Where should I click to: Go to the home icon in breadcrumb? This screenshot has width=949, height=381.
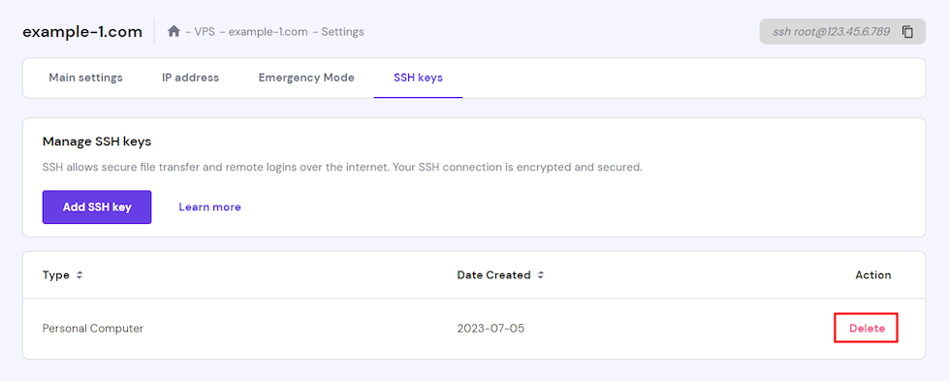pos(174,31)
